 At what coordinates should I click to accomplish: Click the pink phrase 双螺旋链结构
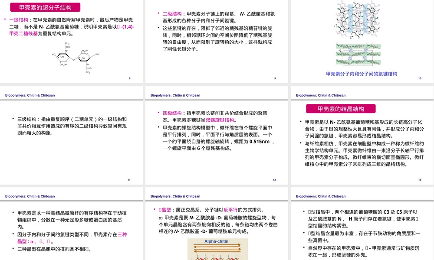220,120
